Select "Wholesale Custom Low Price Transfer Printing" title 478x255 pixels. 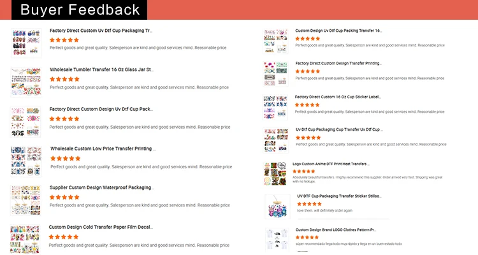(103, 149)
